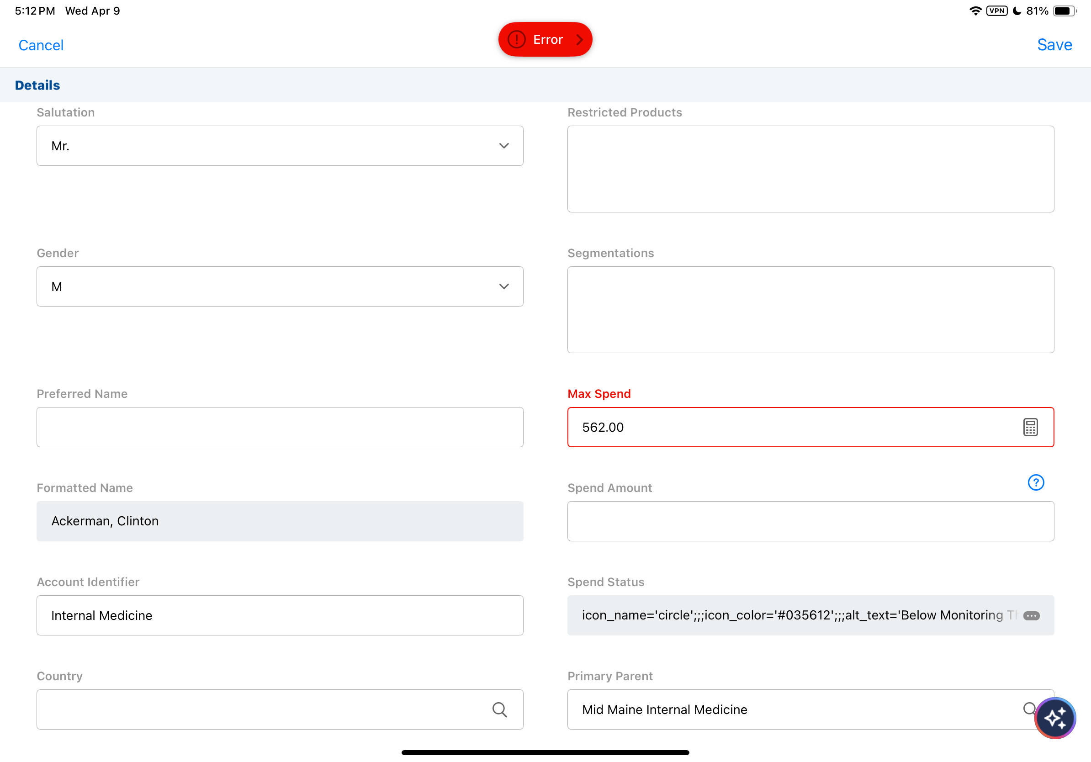Click the Spend Status ellipsis icon
The height and width of the screenshot is (762, 1091).
[1031, 616]
